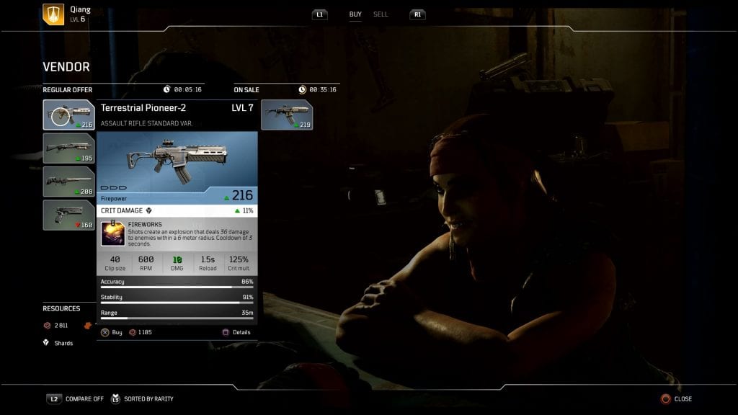Click the Assault Rifle Standard Var. subtitle

pyautogui.click(x=146, y=123)
